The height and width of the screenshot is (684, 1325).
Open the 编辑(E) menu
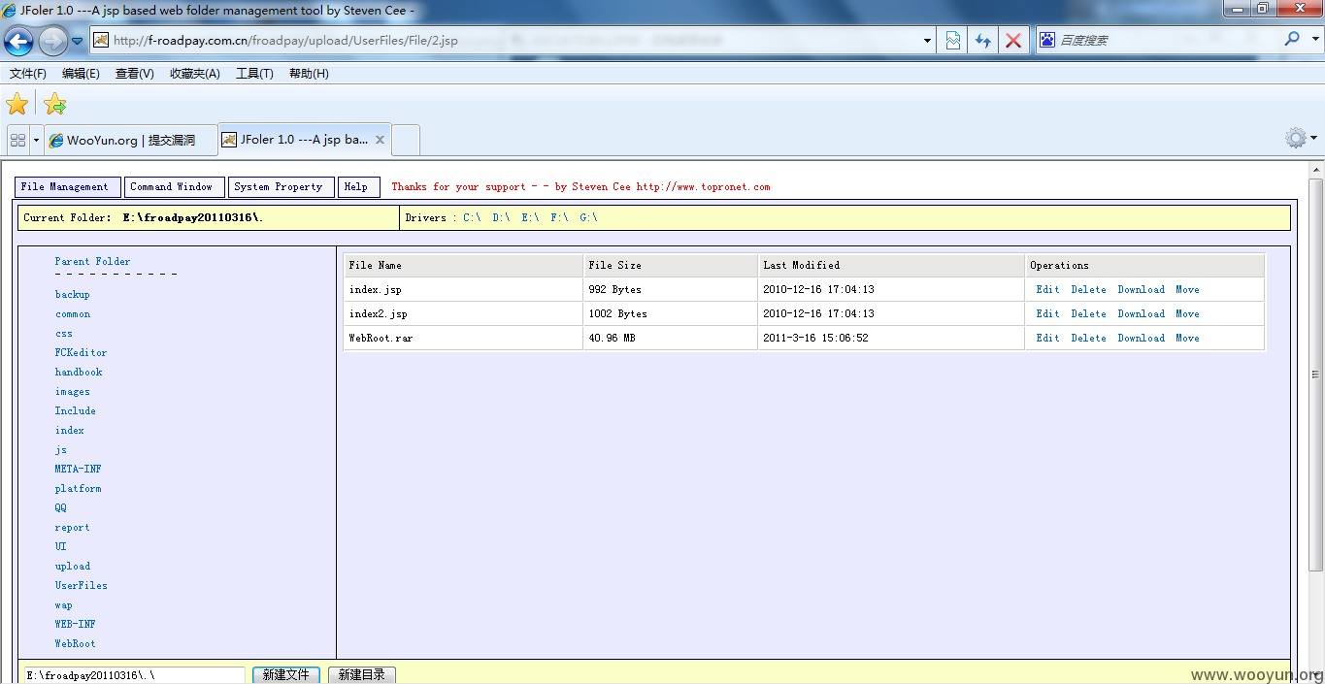pos(81,74)
